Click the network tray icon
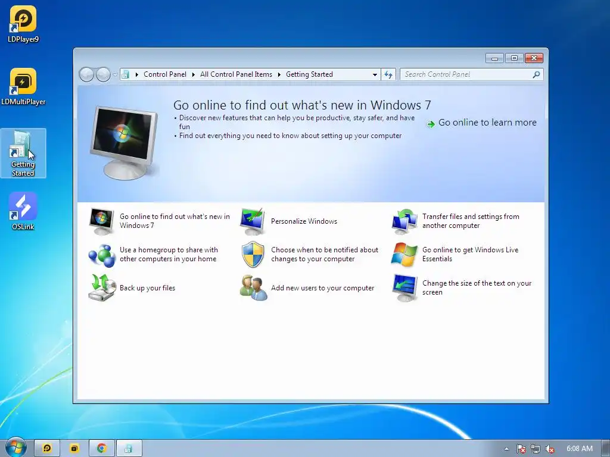Image resolution: width=610 pixels, height=457 pixels. click(x=536, y=449)
